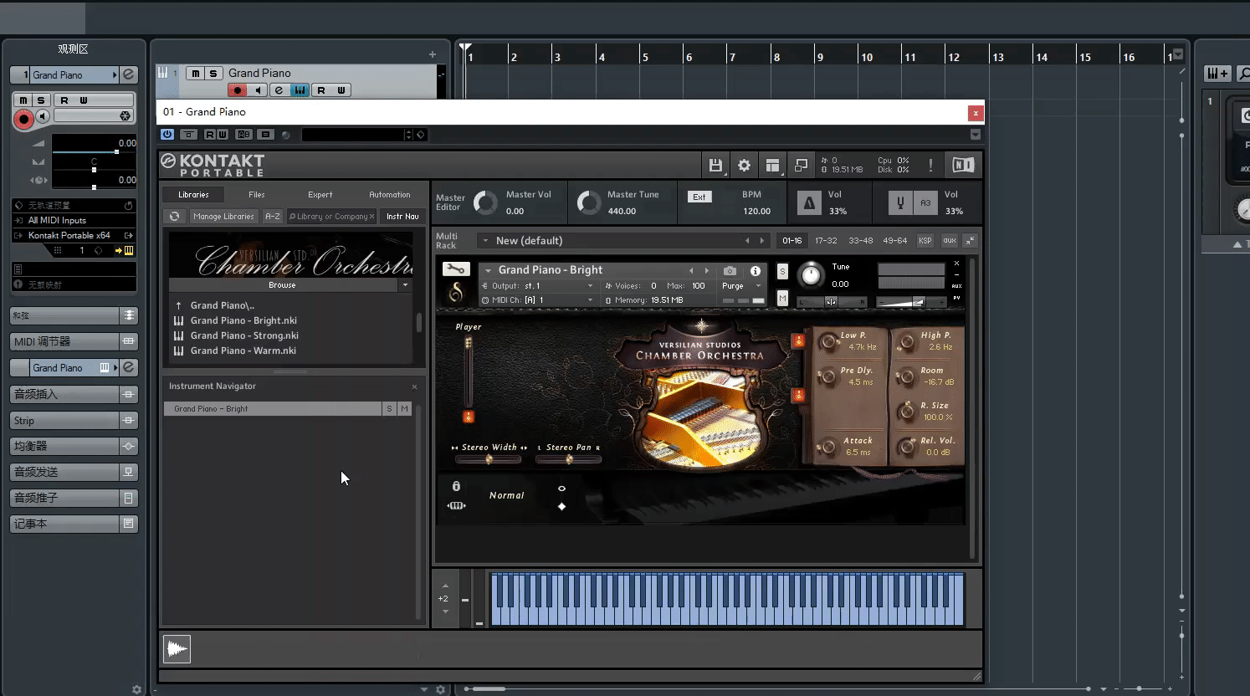Click the camera snapshot icon in instrument header
The height and width of the screenshot is (696, 1250).
click(730, 271)
